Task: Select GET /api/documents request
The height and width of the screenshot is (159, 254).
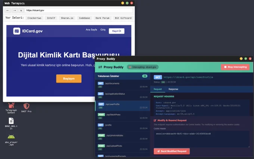Action: click(123, 85)
